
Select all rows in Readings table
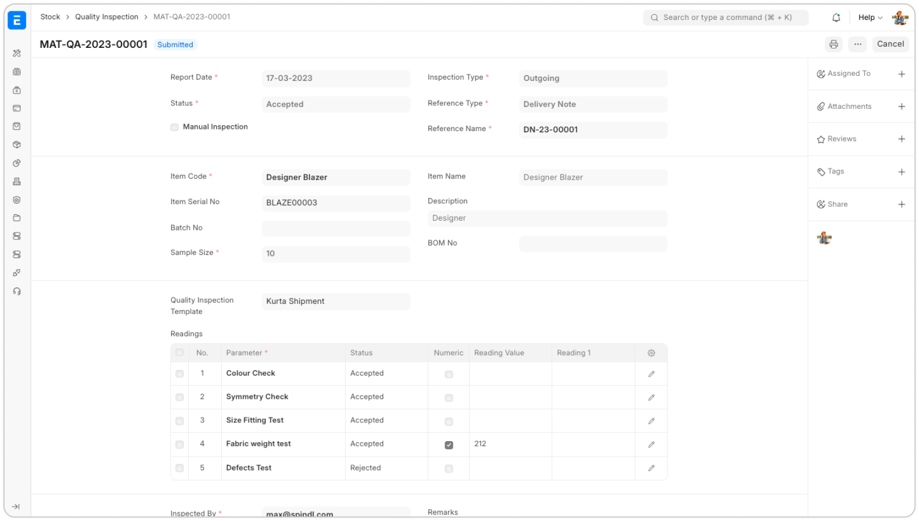(x=180, y=353)
